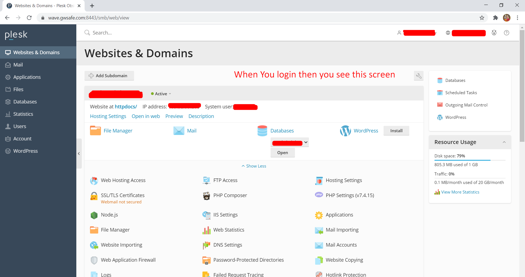The height and width of the screenshot is (277, 525).
Task: Go to Users in the sidebar
Action: (x=38, y=126)
